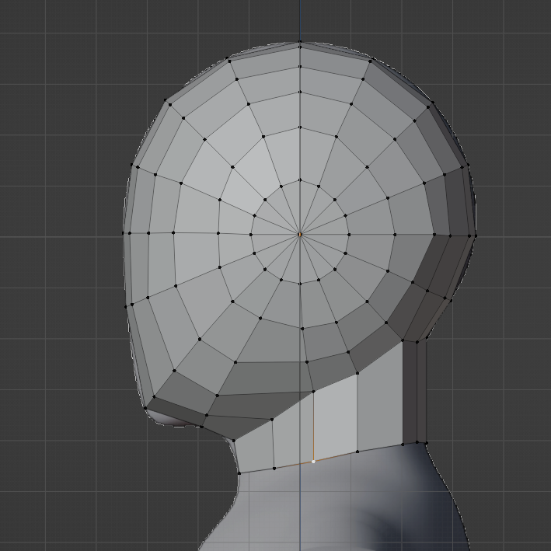551x551 pixels.
Task: Click the orange highlighted vertical neck edge
Action: 313,426
